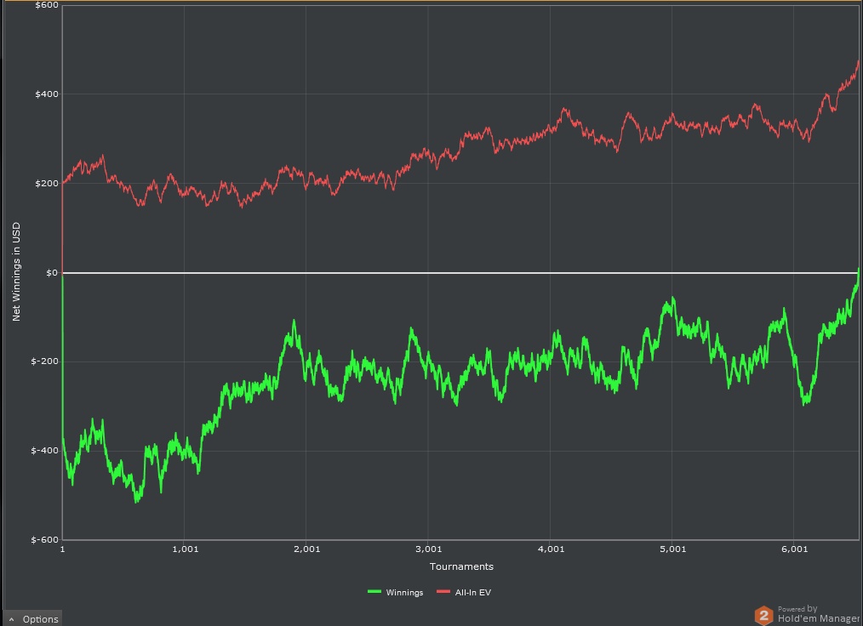Toggle the All-In EV series via its legend label
This screenshot has height=626, width=863.
tap(472, 593)
